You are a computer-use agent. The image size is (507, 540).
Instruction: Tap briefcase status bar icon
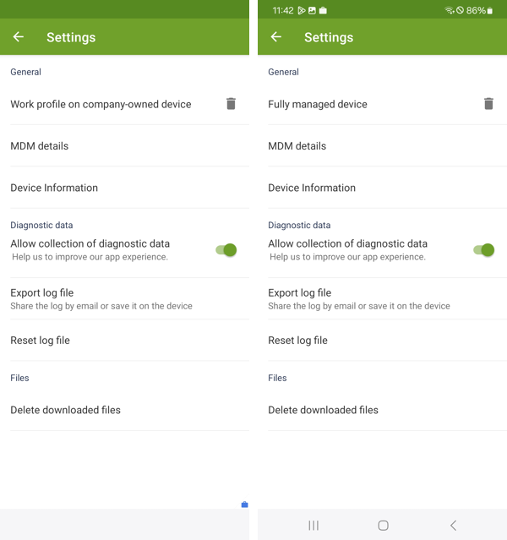click(x=323, y=10)
